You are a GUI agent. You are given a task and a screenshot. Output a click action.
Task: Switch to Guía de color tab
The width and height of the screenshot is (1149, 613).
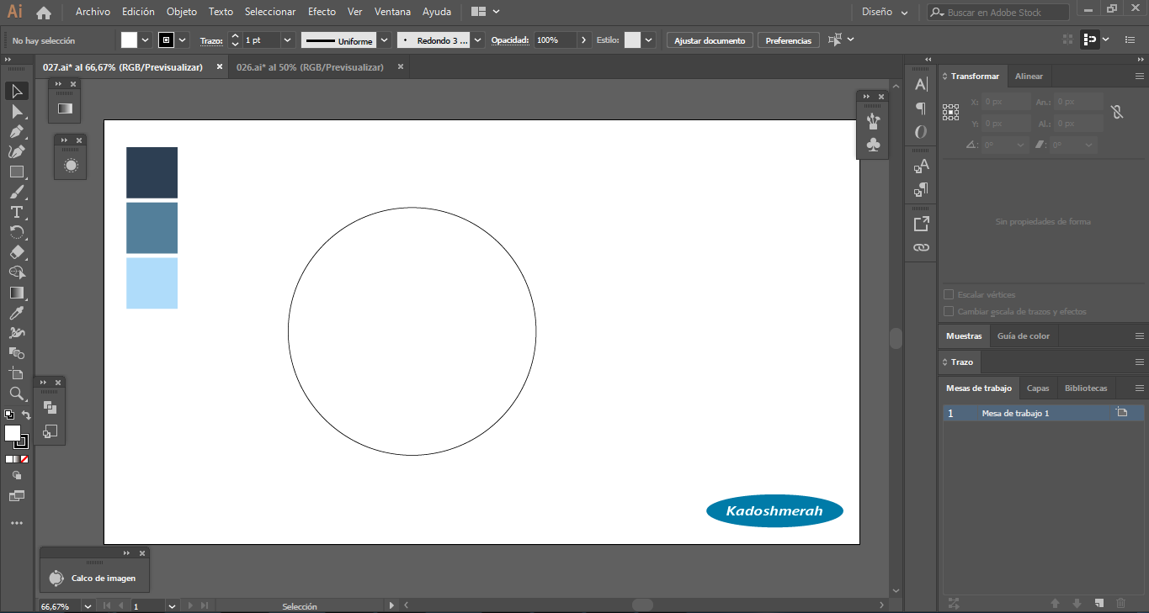tap(1024, 336)
